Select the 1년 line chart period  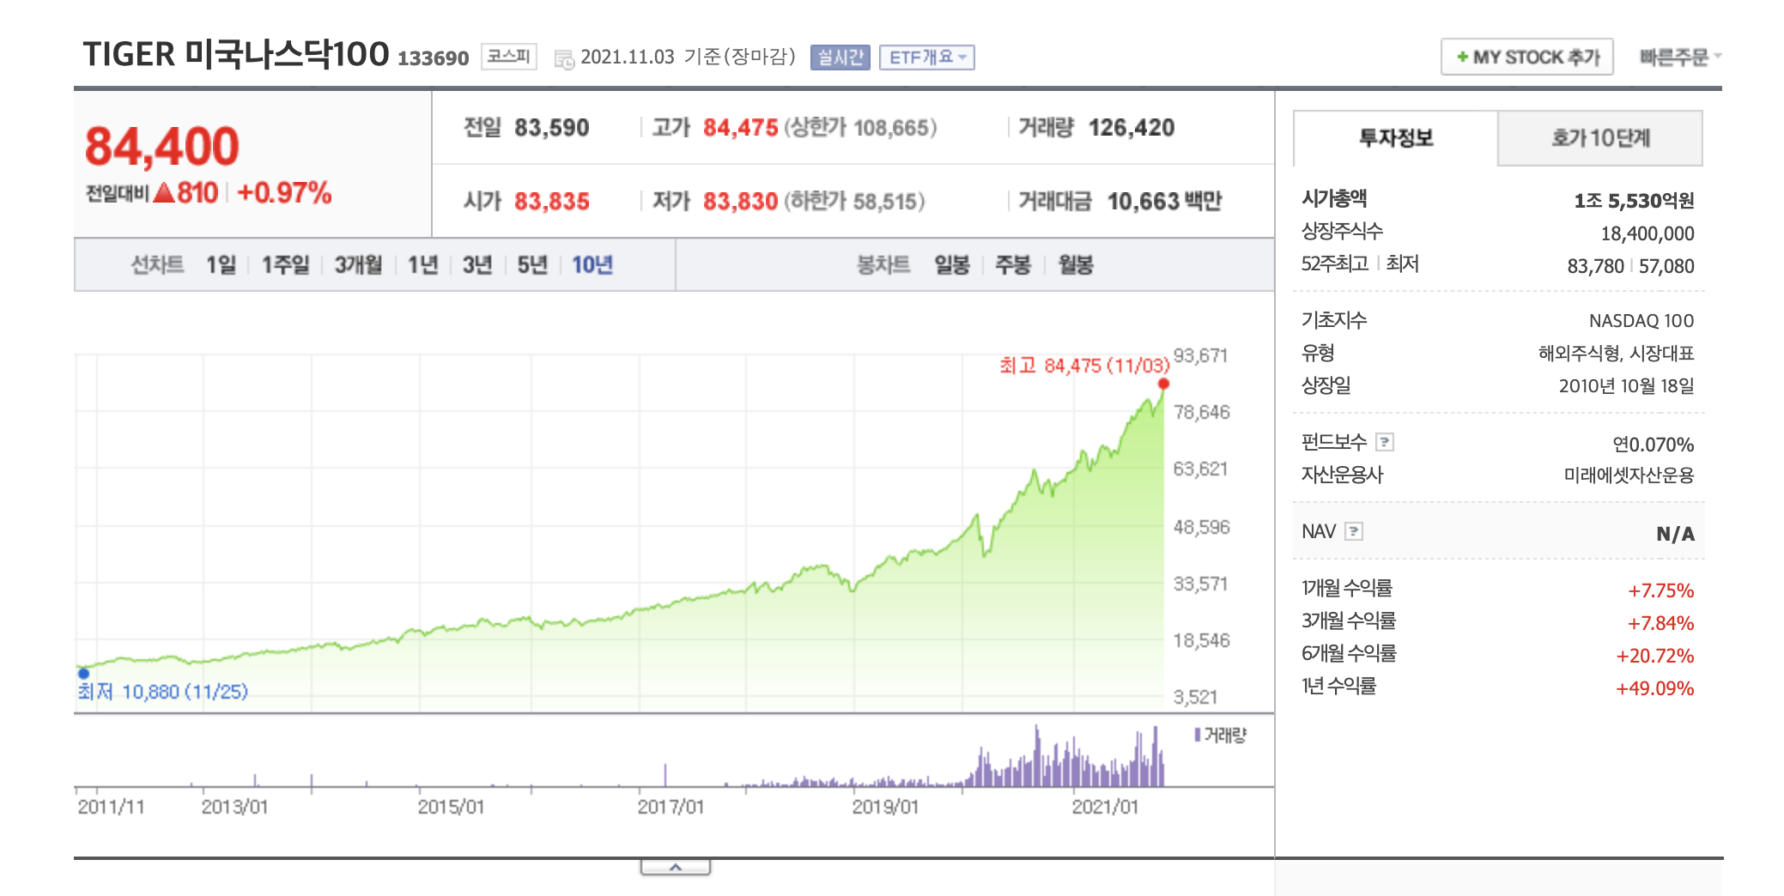point(422,265)
